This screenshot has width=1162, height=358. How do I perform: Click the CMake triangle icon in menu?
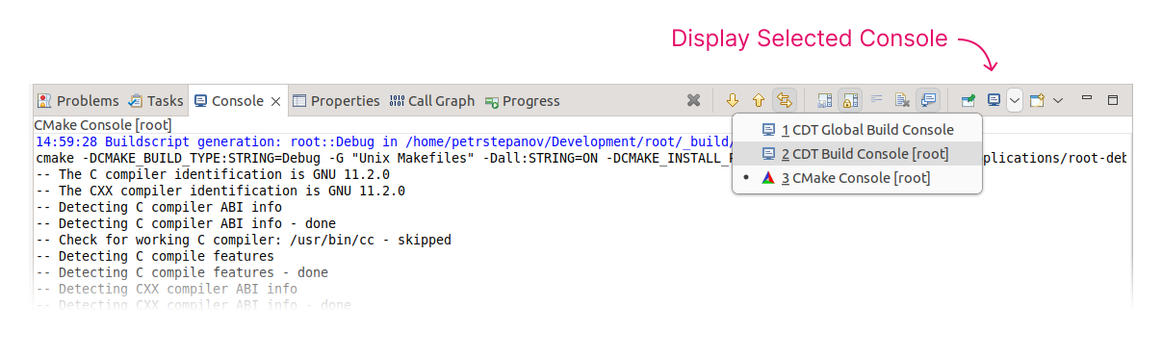[768, 178]
